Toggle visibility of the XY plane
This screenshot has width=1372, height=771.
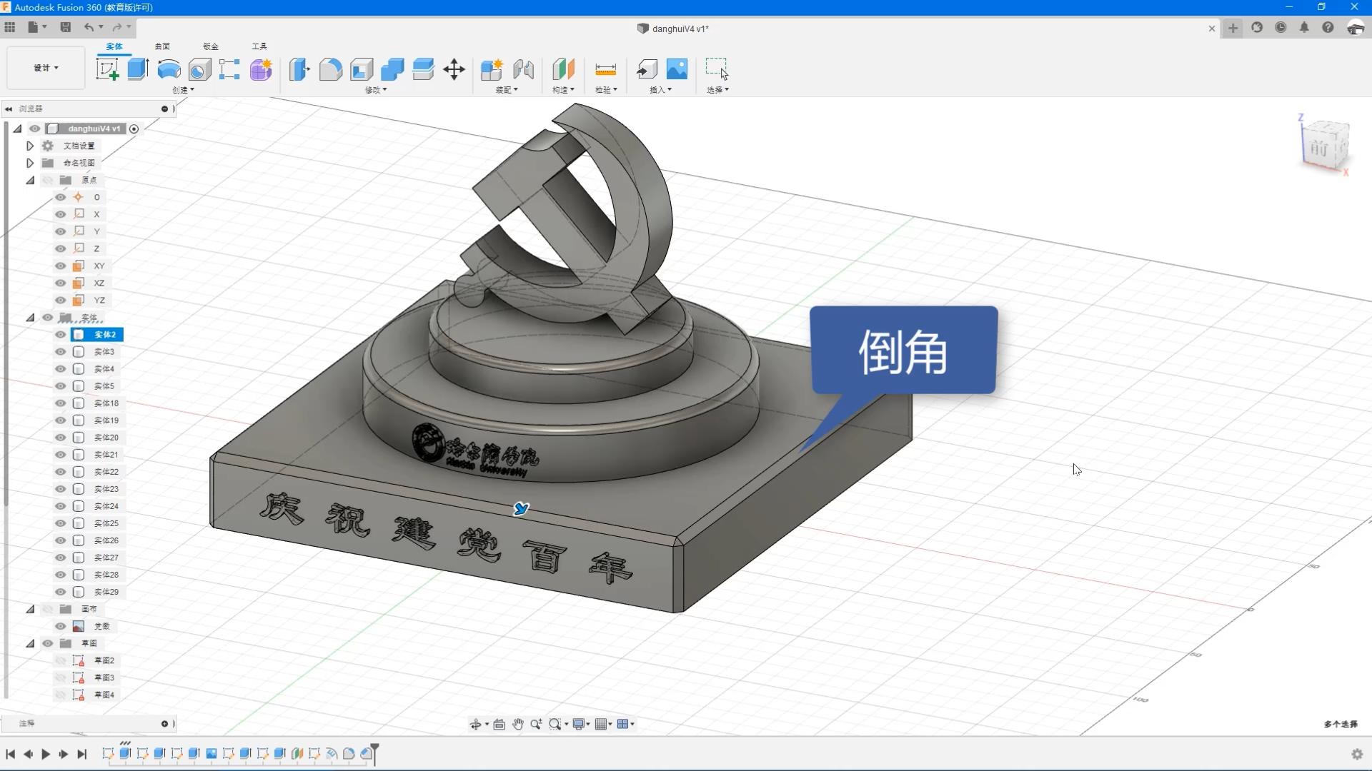pos(61,266)
